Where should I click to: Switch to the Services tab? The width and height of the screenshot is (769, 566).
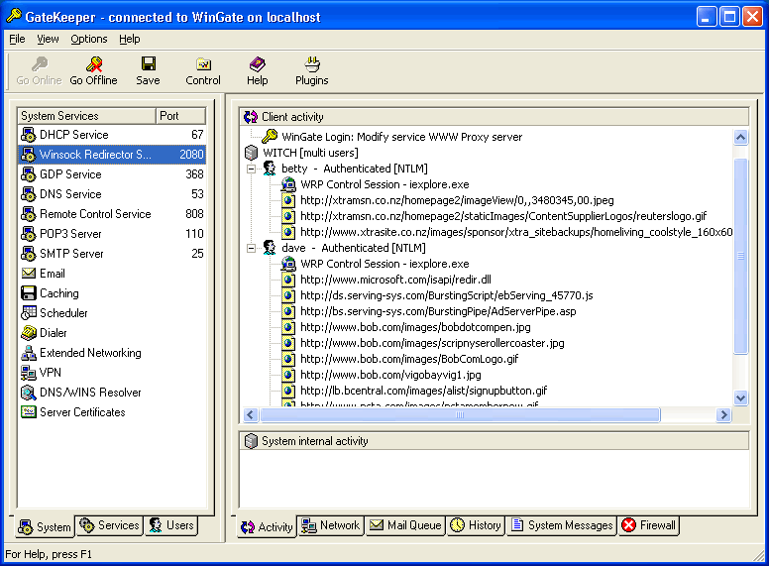[x=109, y=525]
